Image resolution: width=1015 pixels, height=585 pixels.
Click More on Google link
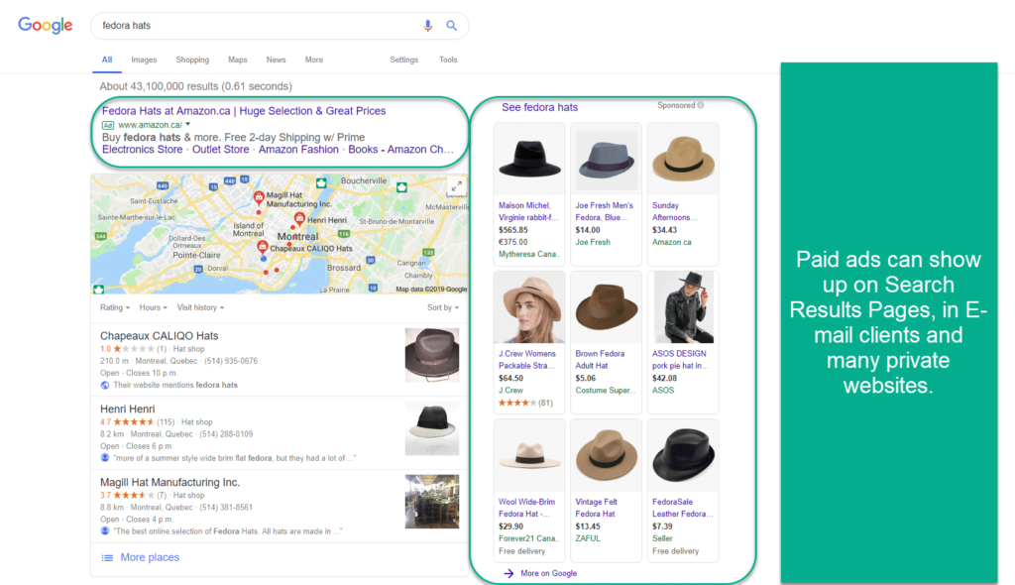click(x=548, y=573)
